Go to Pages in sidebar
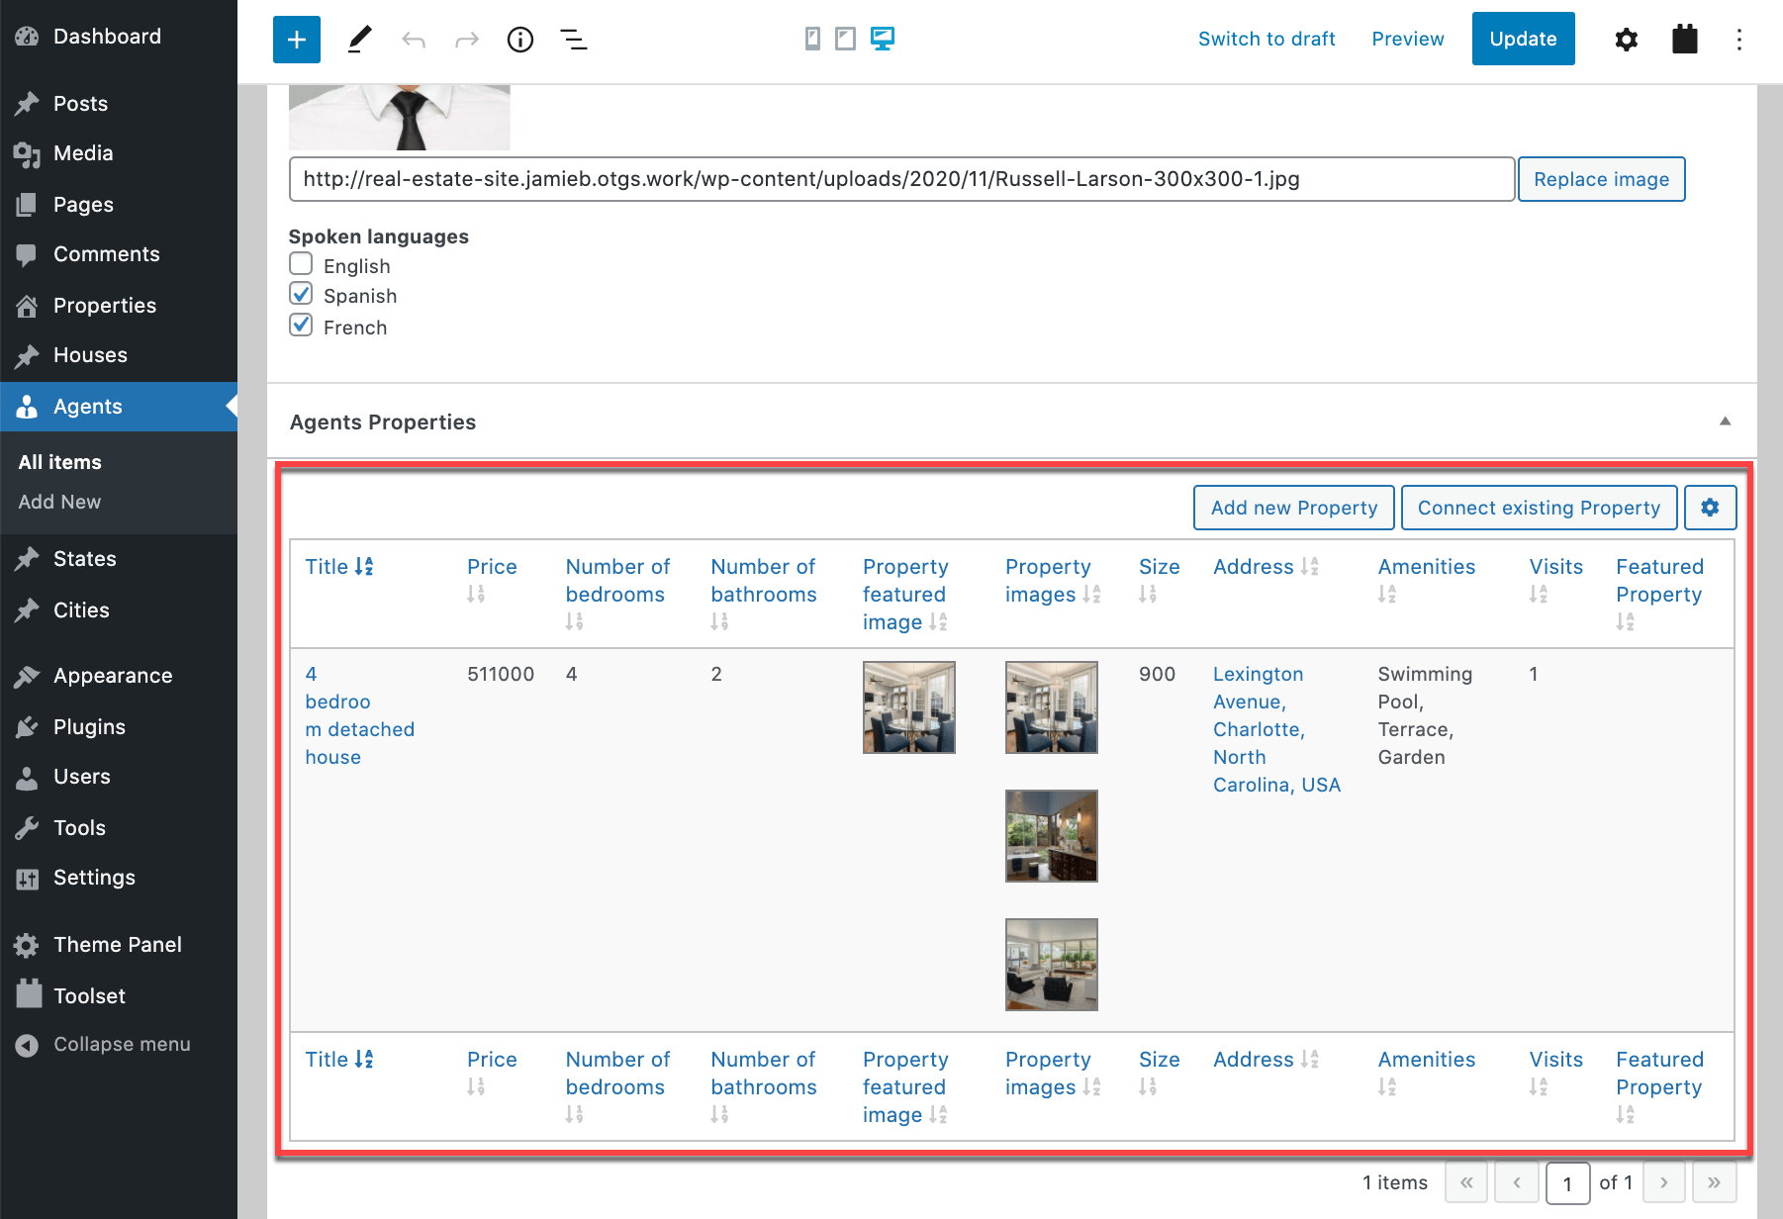The image size is (1783, 1219). tap(83, 205)
